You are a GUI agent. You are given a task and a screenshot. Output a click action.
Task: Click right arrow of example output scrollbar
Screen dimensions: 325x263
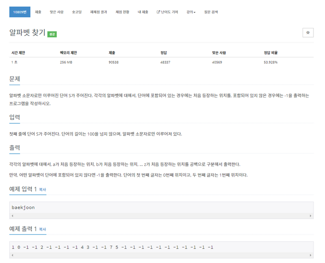tap(311, 255)
